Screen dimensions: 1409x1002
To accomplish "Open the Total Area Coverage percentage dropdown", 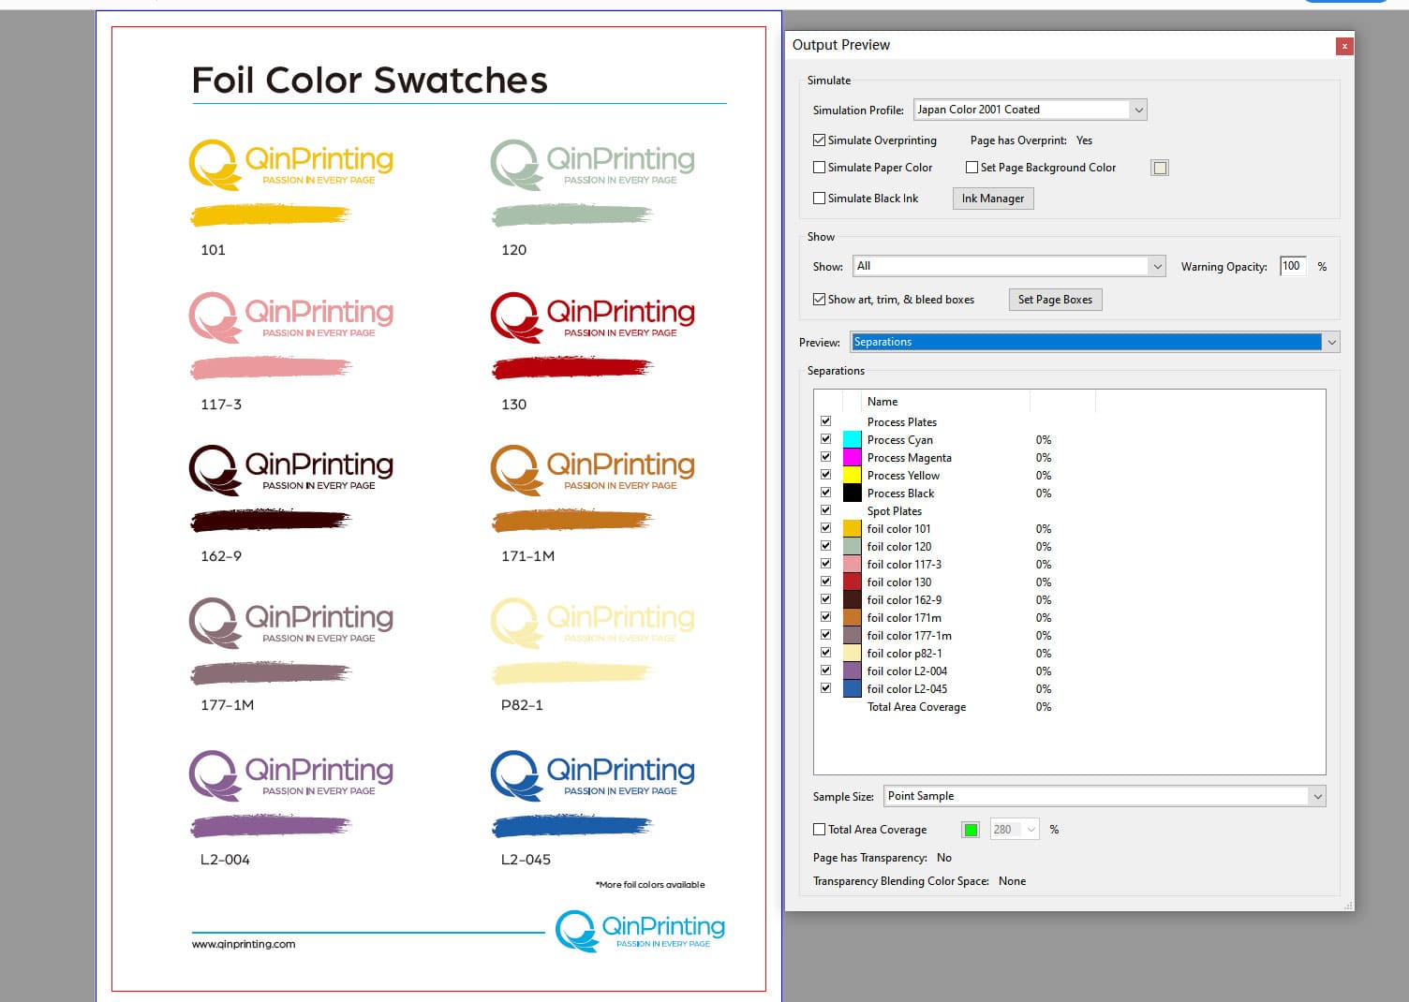I will pos(1015,830).
